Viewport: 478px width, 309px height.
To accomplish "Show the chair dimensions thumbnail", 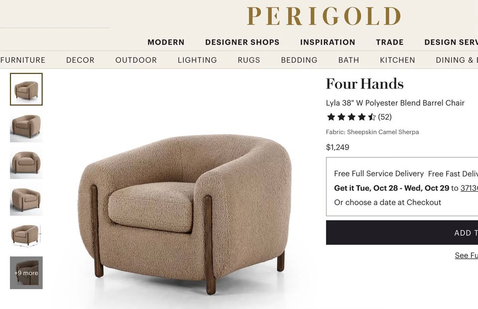I will 26,235.
